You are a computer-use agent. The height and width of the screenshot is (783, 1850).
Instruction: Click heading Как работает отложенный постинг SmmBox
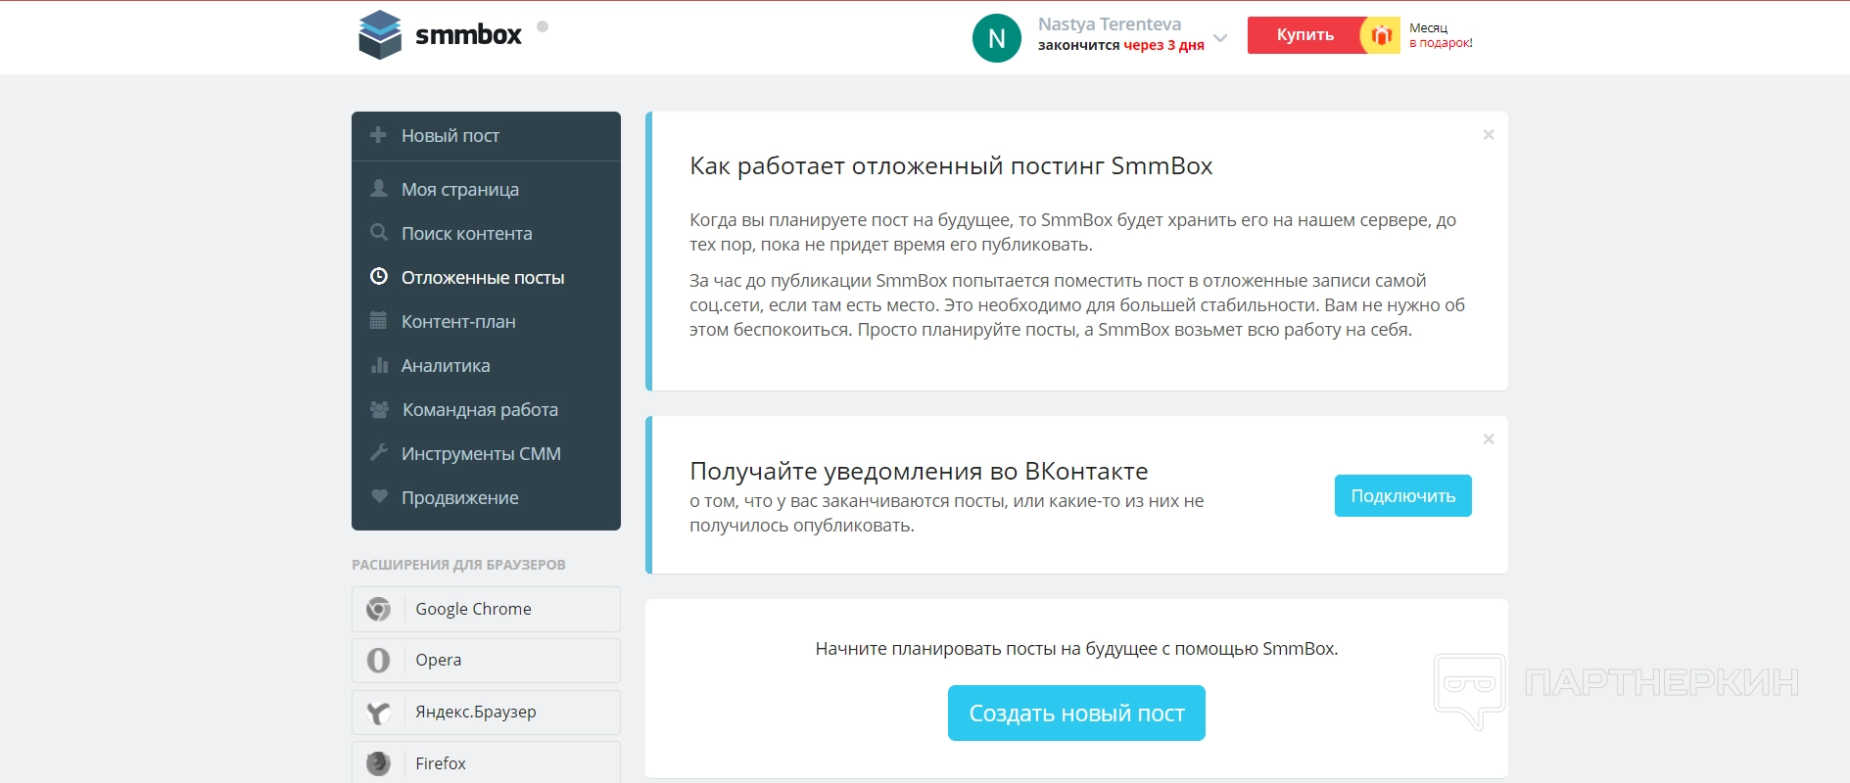[x=951, y=166]
